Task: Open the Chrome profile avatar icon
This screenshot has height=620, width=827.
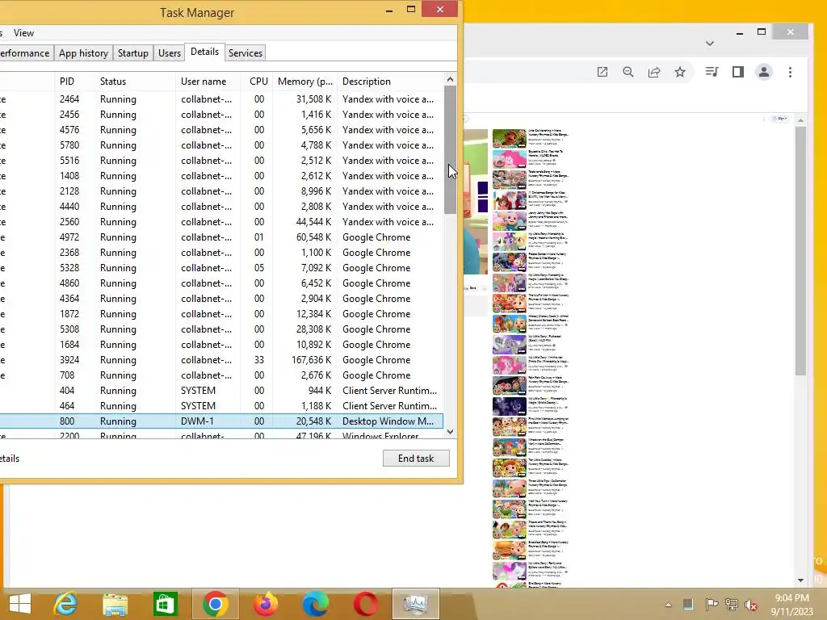Action: 764,72
